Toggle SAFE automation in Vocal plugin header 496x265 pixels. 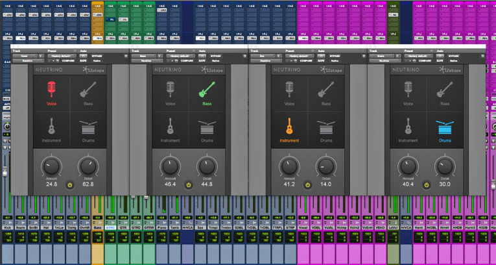[83, 60]
